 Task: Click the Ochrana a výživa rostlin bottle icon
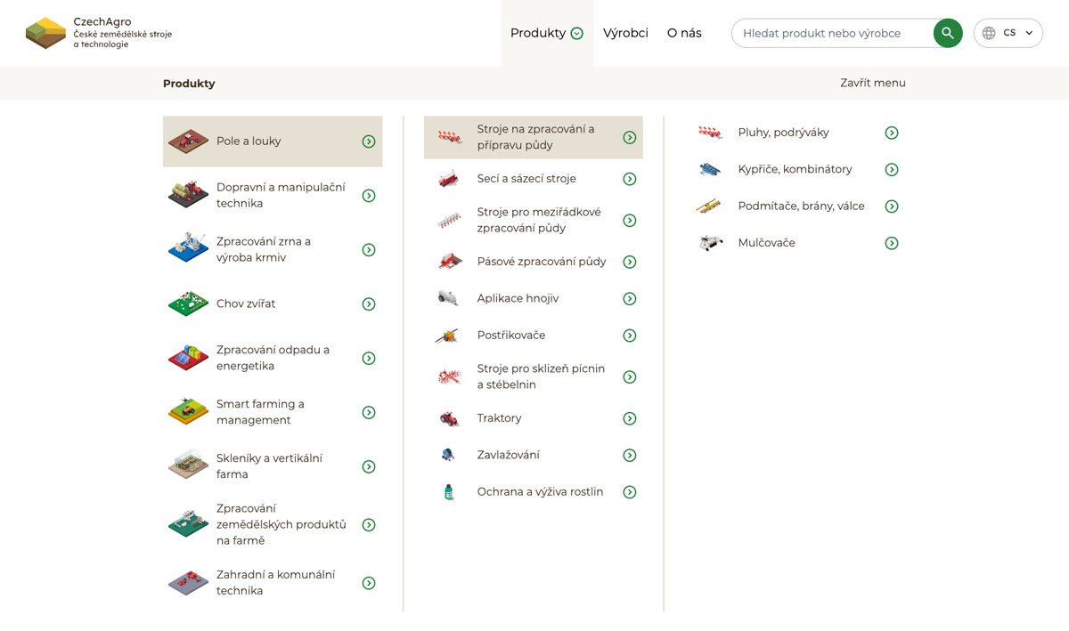pos(449,492)
